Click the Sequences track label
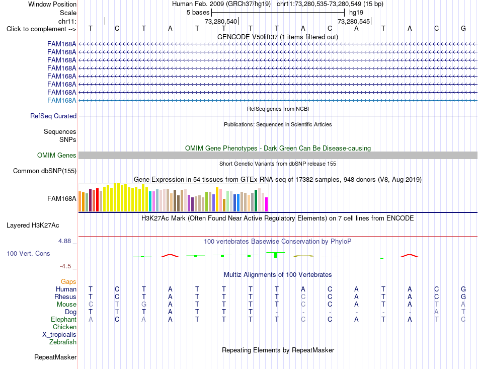 [x=60, y=131]
